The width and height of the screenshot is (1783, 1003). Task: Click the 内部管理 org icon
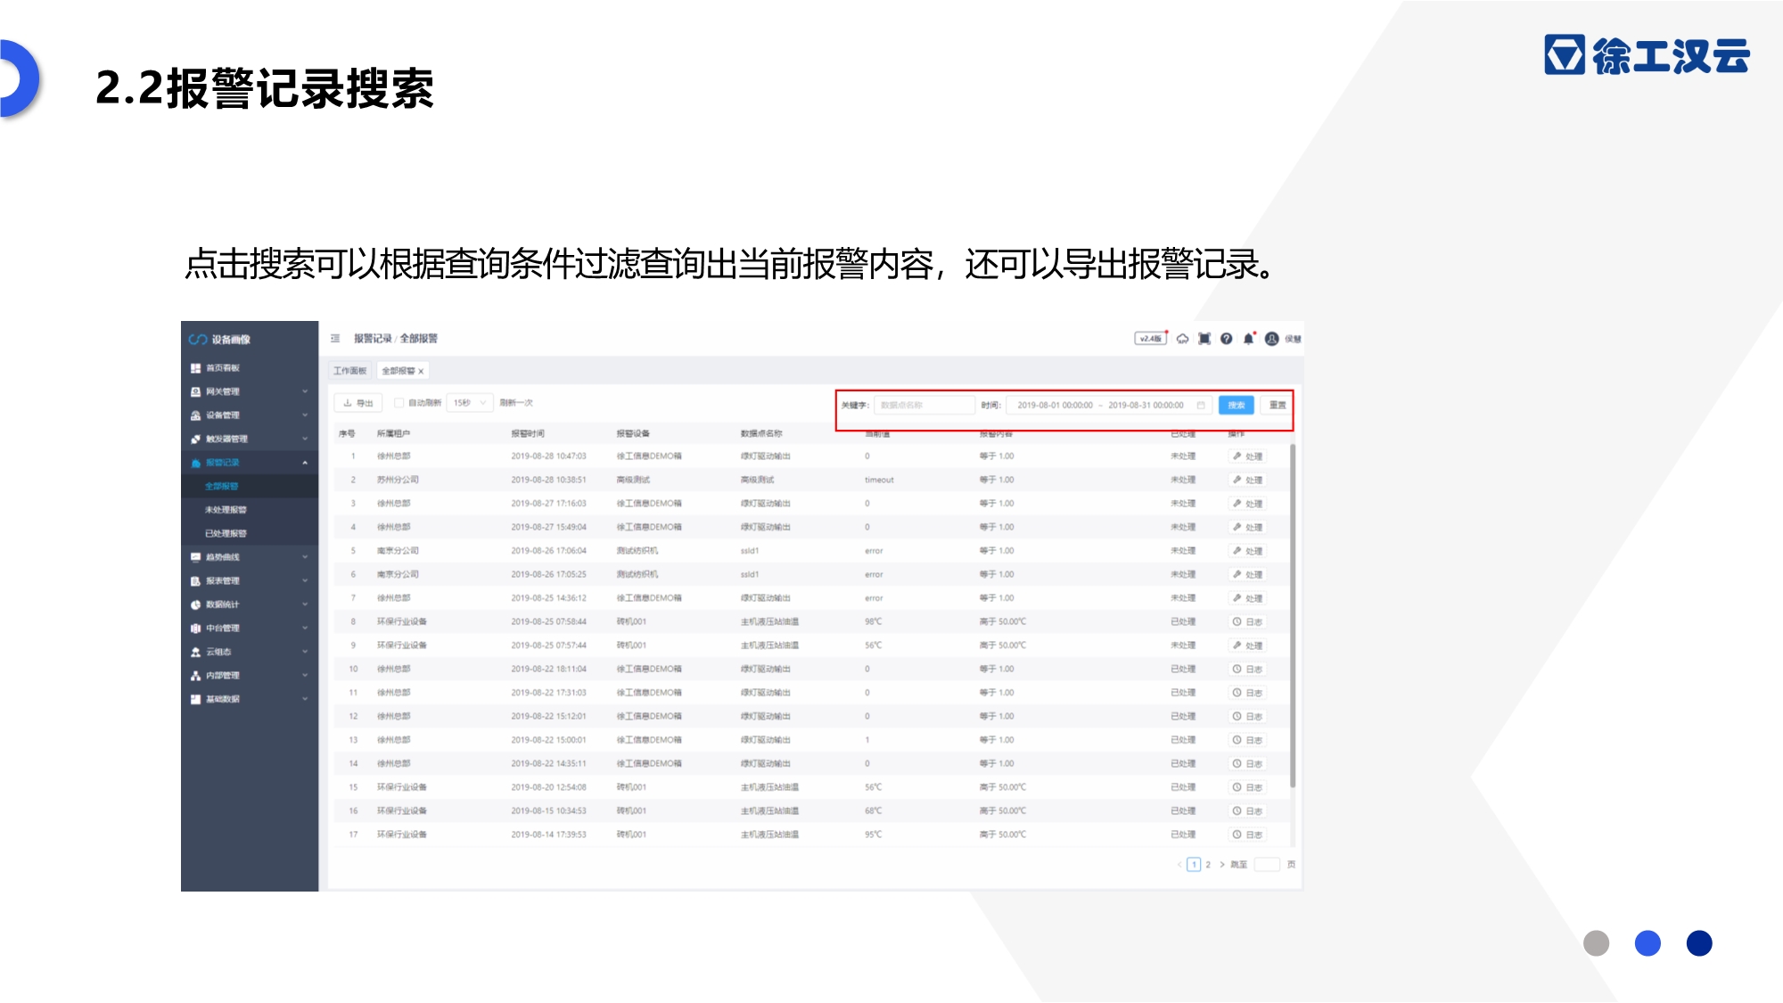pos(195,676)
